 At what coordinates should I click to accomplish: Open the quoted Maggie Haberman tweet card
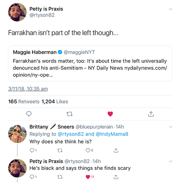pyautogui.click(x=90, y=63)
